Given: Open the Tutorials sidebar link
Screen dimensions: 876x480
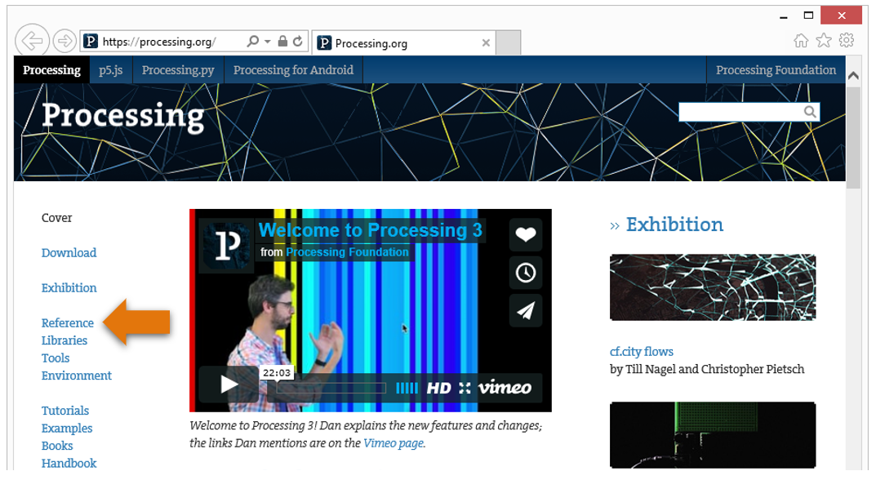Looking at the screenshot, I should (64, 411).
